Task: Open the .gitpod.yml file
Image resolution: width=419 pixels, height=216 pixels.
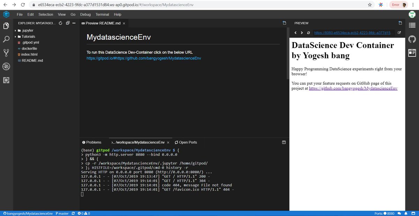Action: [30, 43]
